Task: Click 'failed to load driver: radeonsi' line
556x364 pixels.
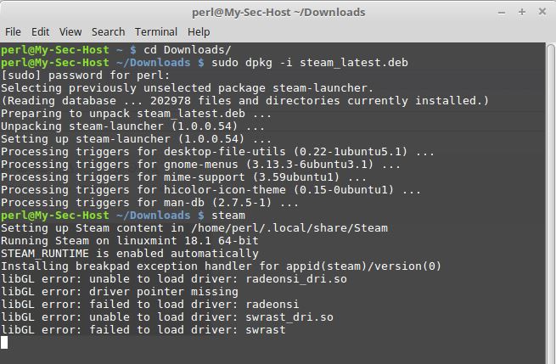Action: (x=150, y=305)
